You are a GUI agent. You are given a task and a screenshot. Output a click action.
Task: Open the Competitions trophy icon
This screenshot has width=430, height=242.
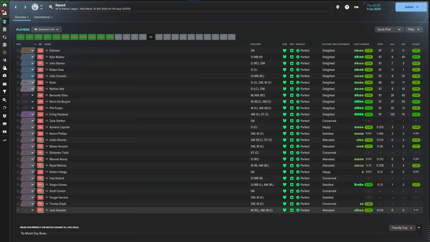point(5,91)
